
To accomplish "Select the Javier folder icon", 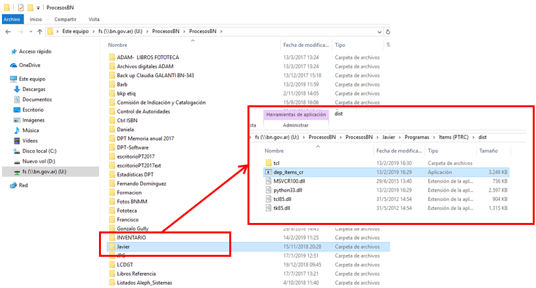I will coord(112,246).
